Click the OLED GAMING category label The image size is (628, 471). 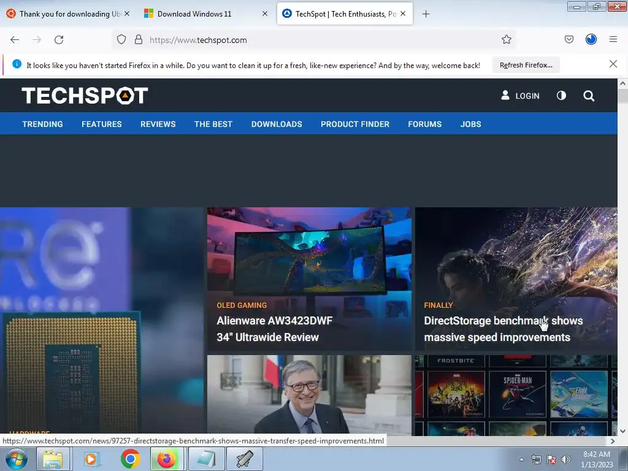coord(242,305)
